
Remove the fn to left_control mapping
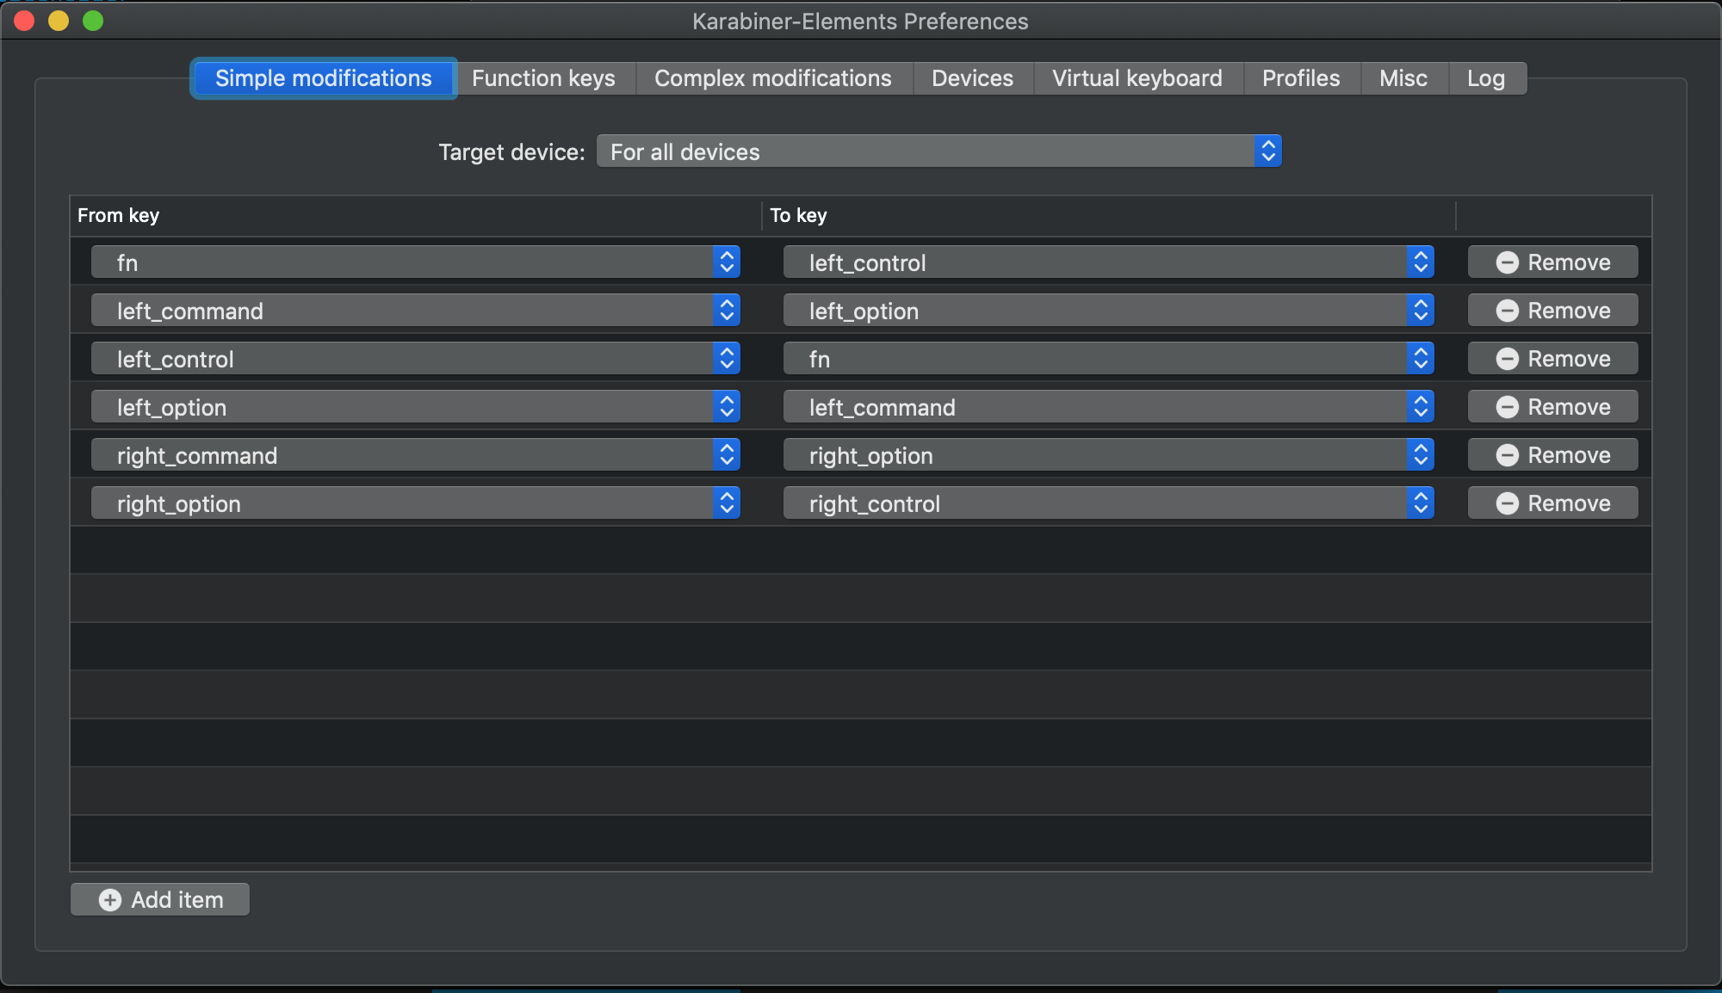coord(1552,262)
